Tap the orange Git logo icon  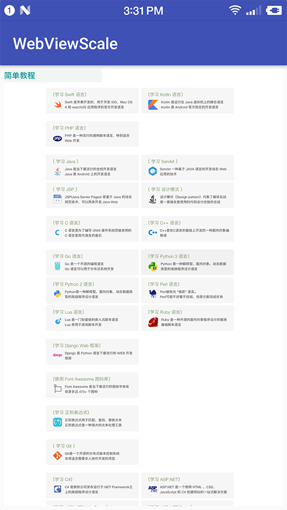[x=57, y=456]
